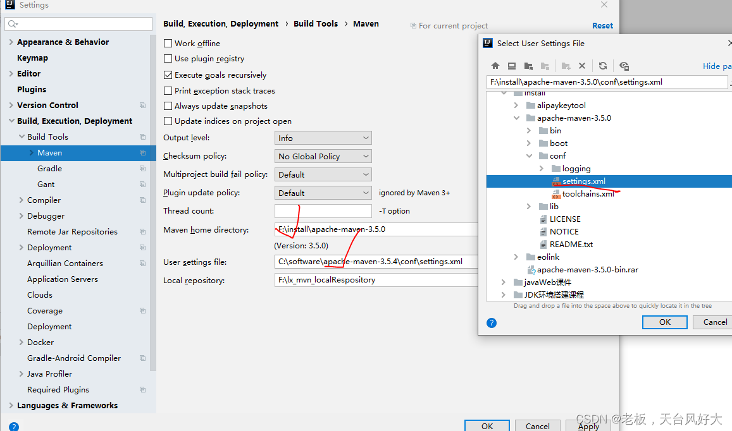Screen dimensions: 732x431
Task: Go to Home directory in file chooser
Action: click(x=495, y=66)
